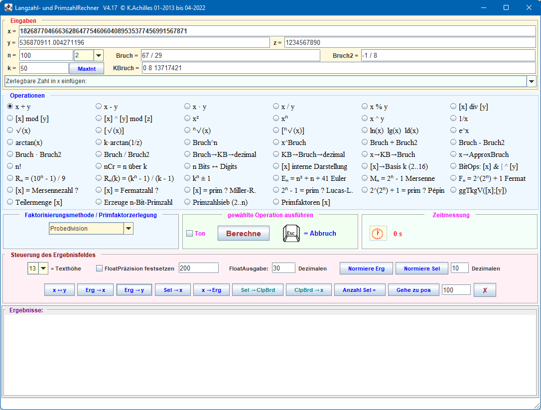This screenshot has height=410, width=541.
Task: Click the x→Erg button
Action: 212,290
